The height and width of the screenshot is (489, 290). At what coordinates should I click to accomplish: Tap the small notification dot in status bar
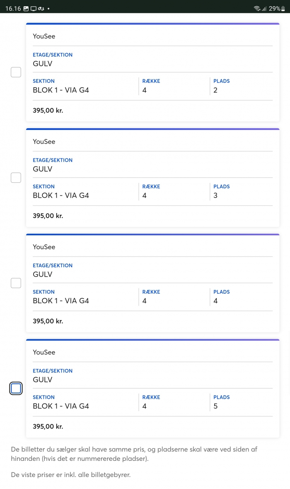click(x=48, y=9)
